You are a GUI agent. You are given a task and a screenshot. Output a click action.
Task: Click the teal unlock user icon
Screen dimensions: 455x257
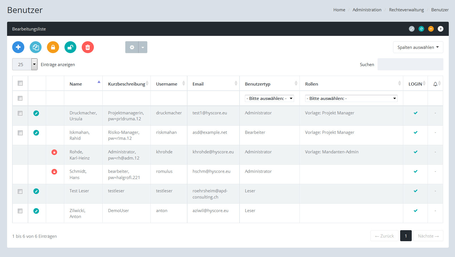[70, 47]
